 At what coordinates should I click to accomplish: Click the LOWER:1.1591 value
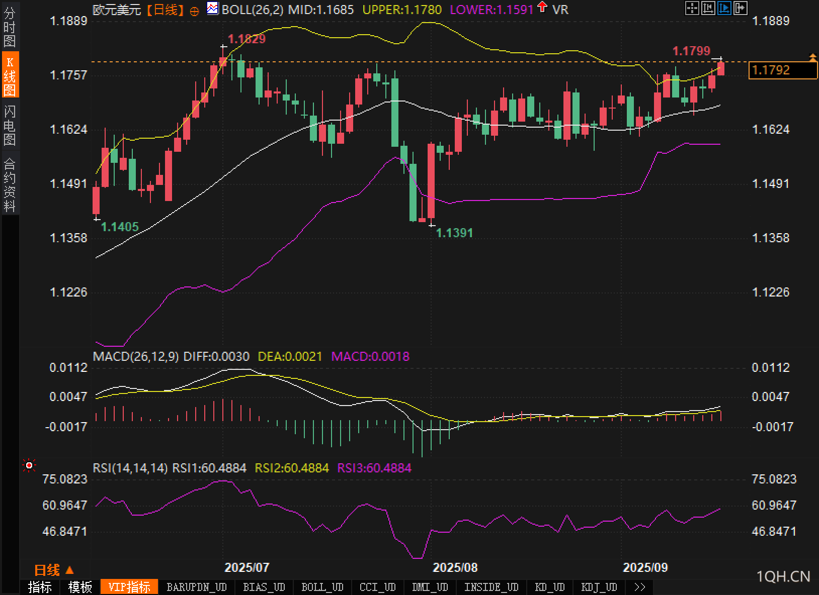(x=492, y=10)
